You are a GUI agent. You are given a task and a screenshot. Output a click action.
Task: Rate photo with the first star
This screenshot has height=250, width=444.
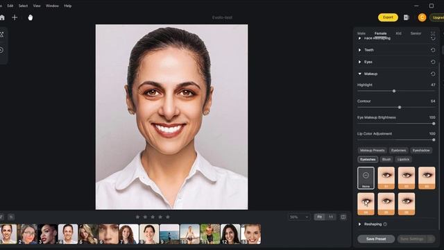137,217
